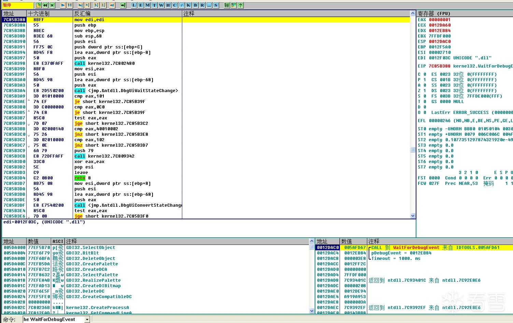The image size is (513, 323).
Task: Click the Trace Over toolbar icon
Action: 103,5
